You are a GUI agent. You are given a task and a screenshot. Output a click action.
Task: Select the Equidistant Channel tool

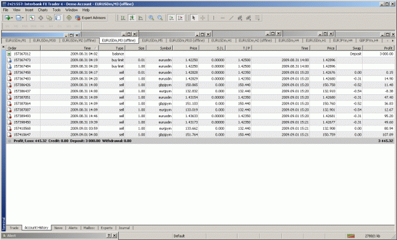tap(239, 18)
